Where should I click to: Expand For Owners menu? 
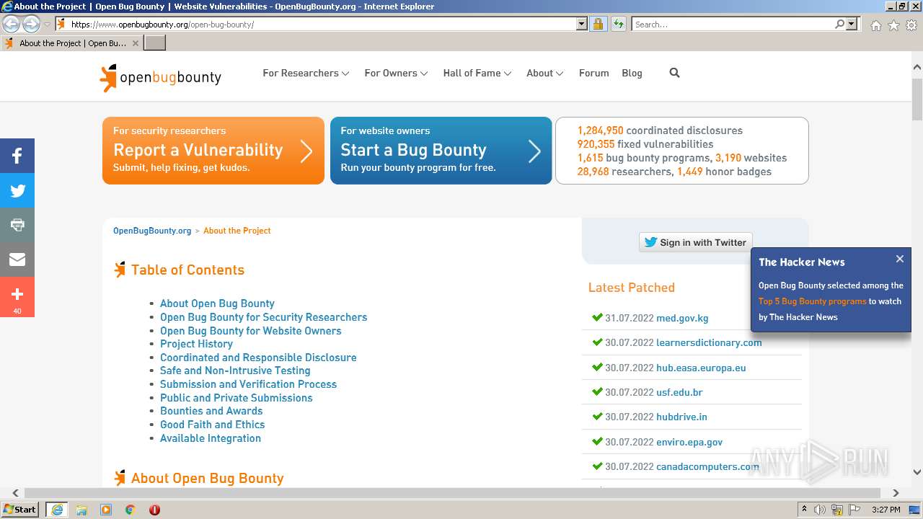(396, 73)
